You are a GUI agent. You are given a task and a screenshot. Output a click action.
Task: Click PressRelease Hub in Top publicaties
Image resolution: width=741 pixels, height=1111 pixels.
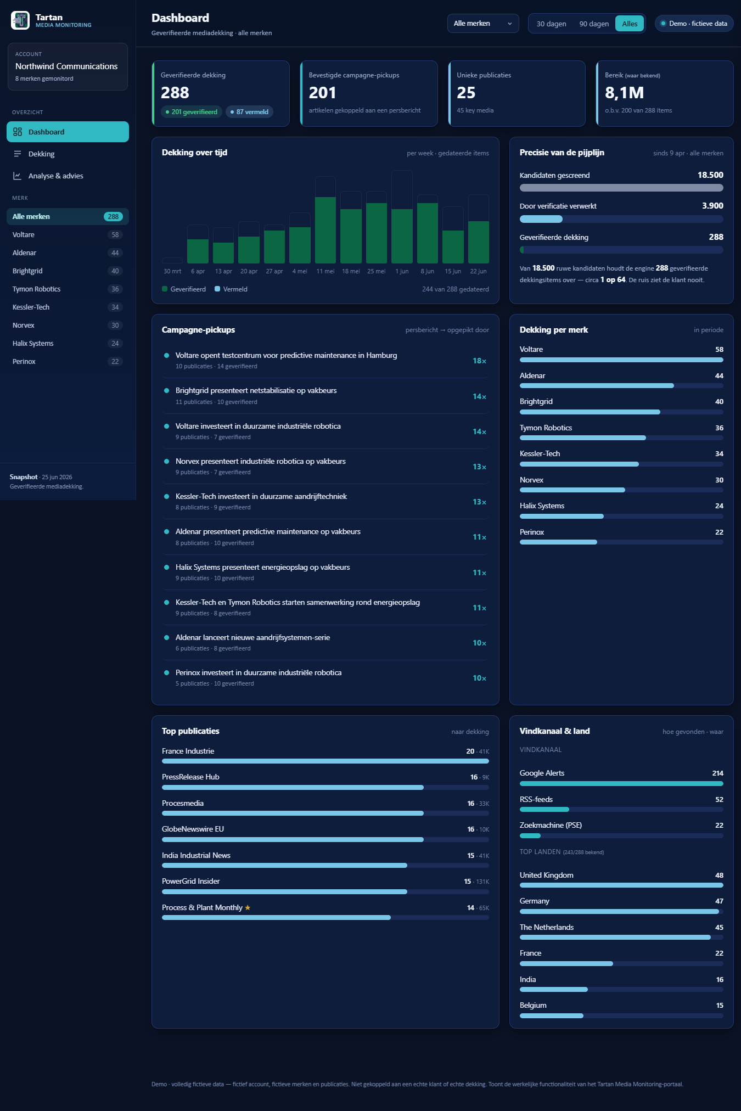tap(325, 782)
